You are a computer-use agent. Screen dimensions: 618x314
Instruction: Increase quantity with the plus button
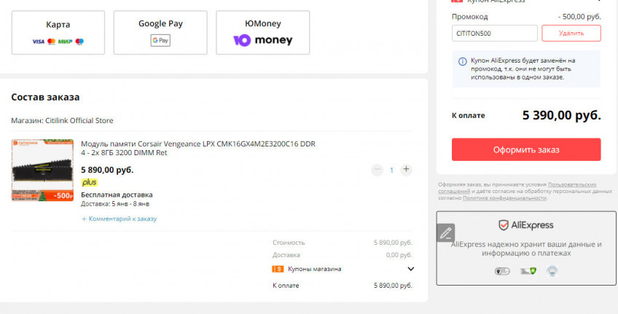coord(406,170)
